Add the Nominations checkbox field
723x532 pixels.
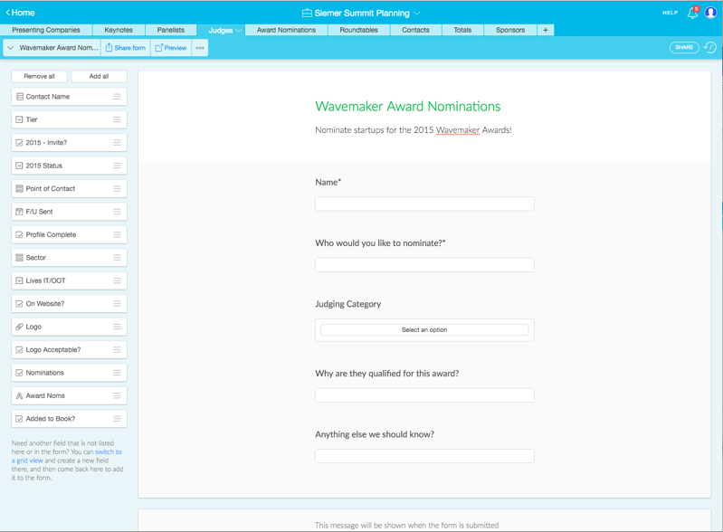point(69,373)
